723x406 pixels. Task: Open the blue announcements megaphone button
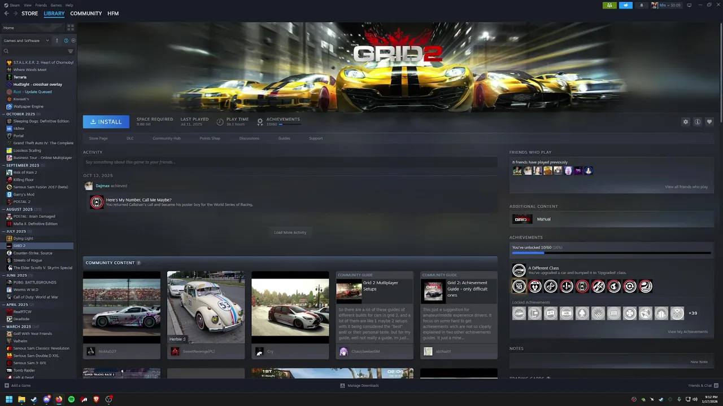point(625,5)
